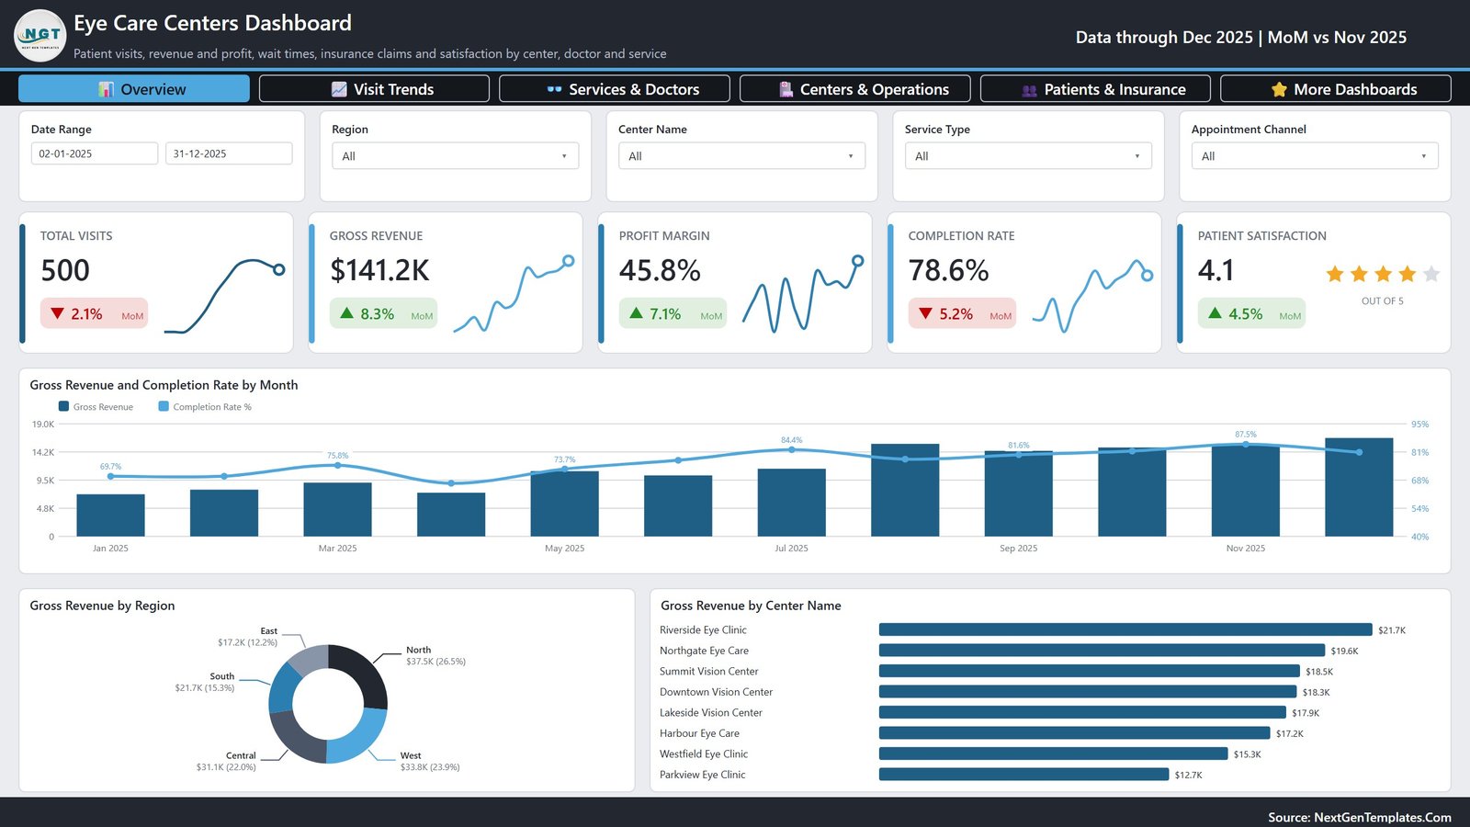Viewport: 1470px width, 827px height.
Task: Click the line chart icon on Visit Trends
Action: coord(339,89)
